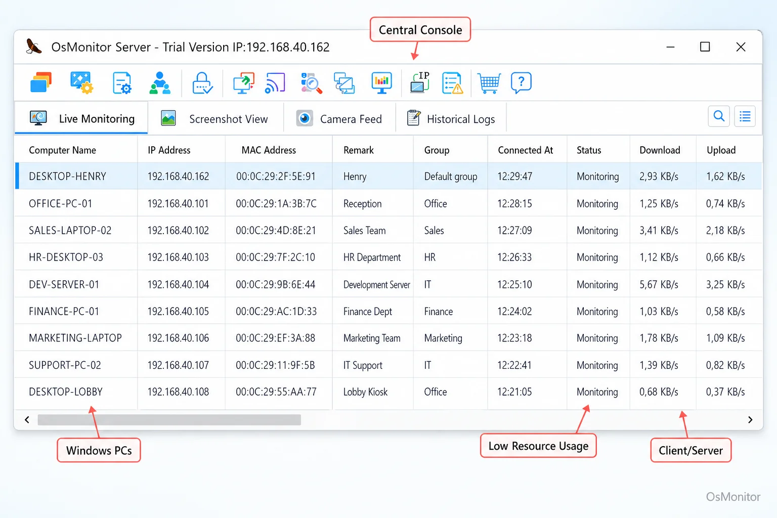
Task: Switch to the Live Monitoring tab
Action: pos(81,118)
